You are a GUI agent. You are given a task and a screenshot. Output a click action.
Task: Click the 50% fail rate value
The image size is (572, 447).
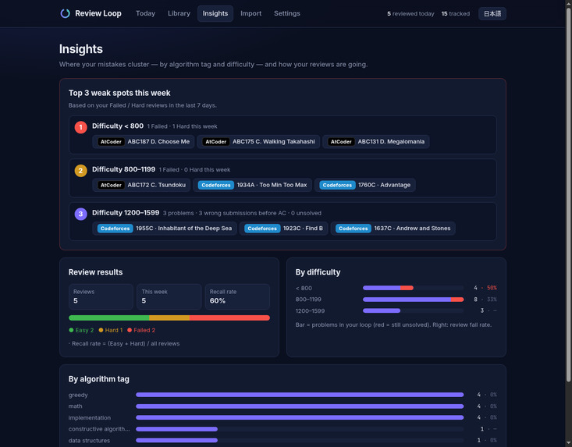tap(492, 288)
